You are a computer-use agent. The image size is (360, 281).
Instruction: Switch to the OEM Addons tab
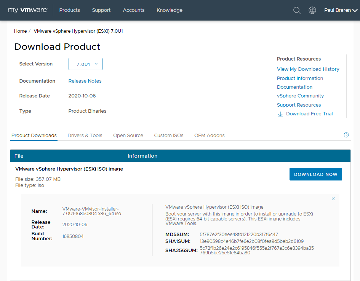pyautogui.click(x=210, y=135)
